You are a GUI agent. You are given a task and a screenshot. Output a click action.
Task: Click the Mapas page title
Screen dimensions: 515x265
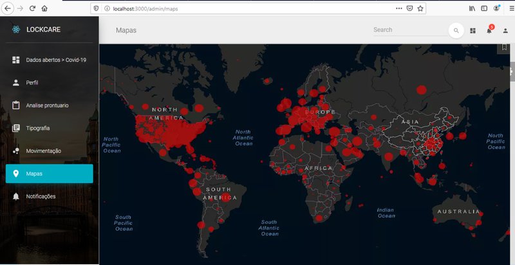click(x=126, y=30)
